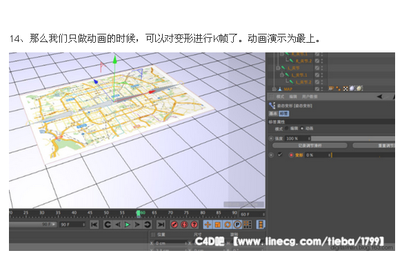Jump to the timeline's end frame
Viewport: 402px width, 253px height.
(161, 225)
